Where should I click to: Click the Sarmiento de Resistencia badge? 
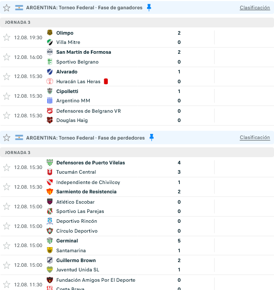[50, 192]
